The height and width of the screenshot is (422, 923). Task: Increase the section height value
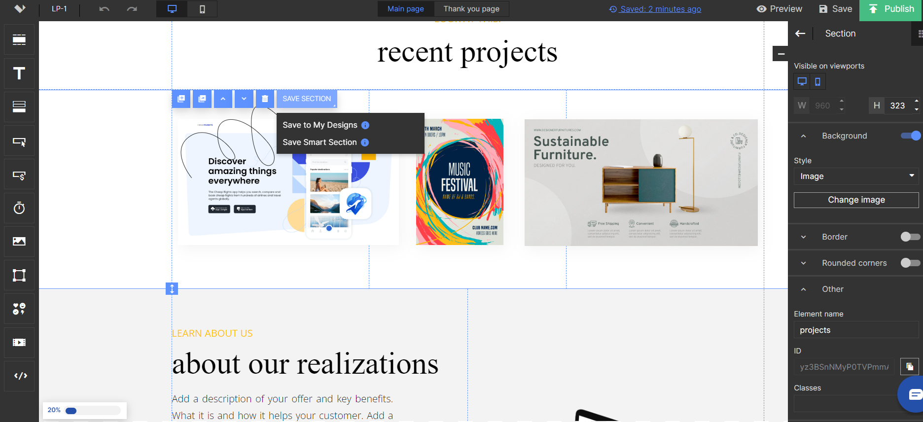(x=916, y=102)
